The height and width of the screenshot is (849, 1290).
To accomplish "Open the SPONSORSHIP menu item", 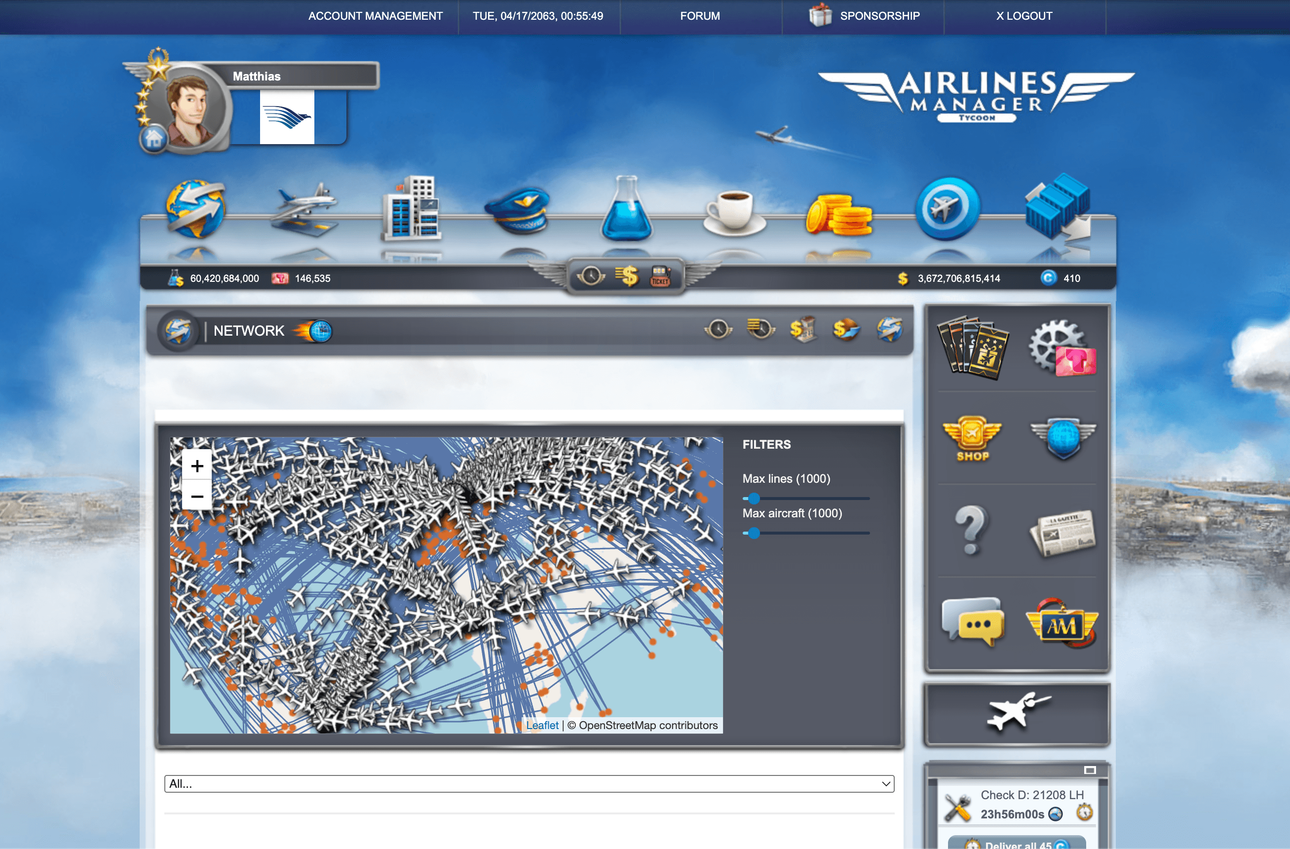I will pyautogui.click(x=880, y=16).
